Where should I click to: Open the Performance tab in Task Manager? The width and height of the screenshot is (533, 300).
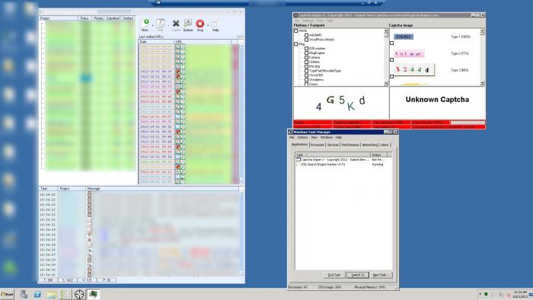click(350, 145)
